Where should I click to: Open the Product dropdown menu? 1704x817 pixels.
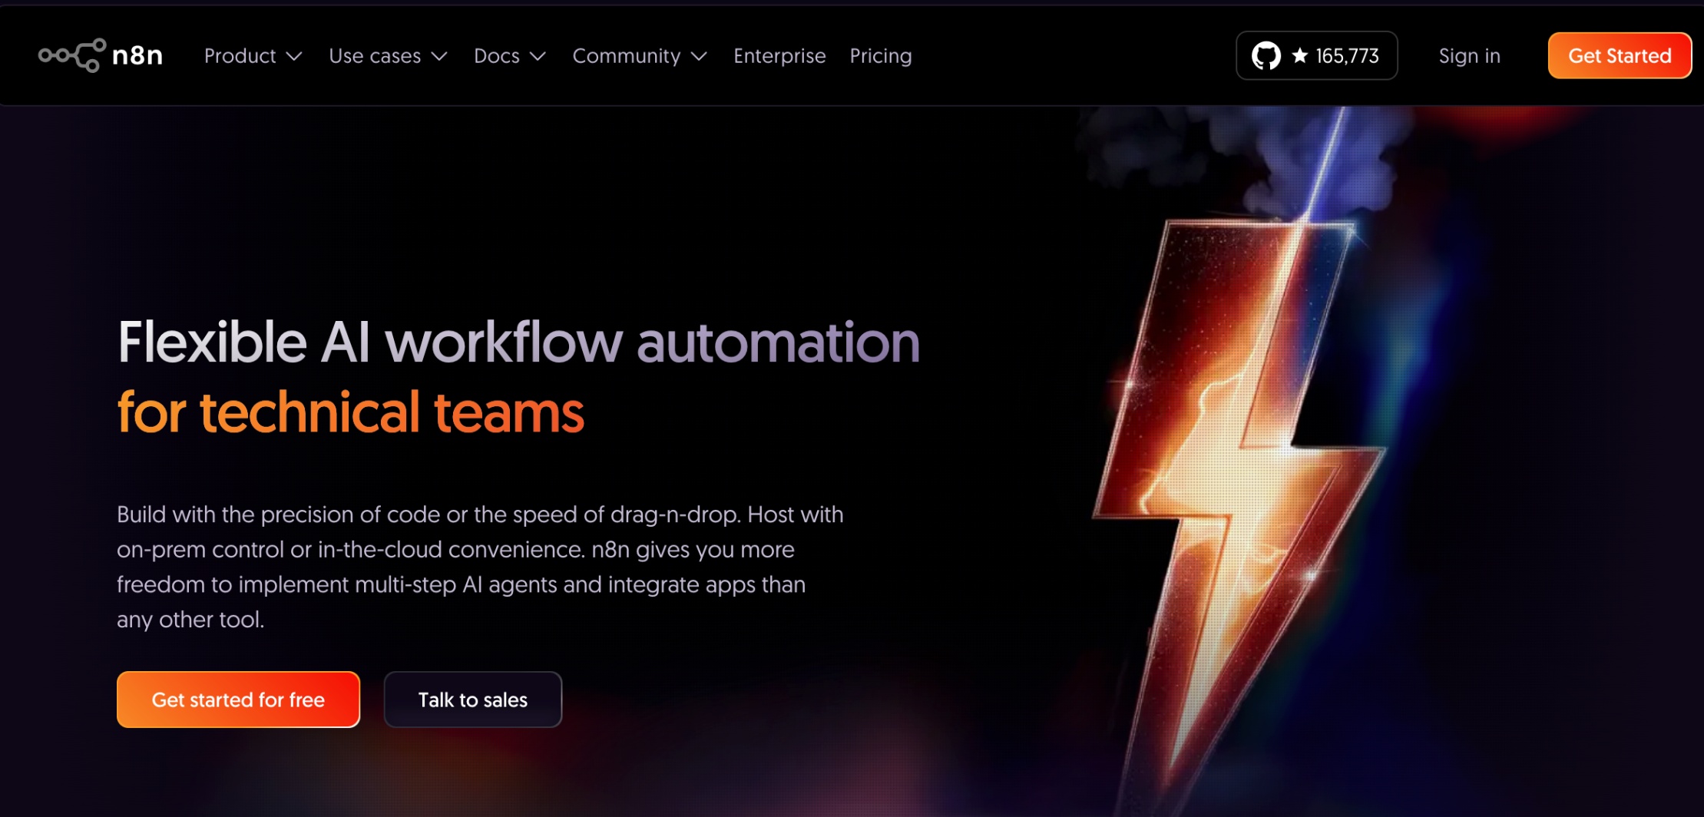[240, 55]
